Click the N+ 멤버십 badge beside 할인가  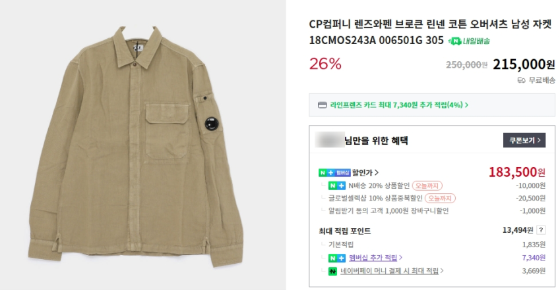tap(334, 173)
